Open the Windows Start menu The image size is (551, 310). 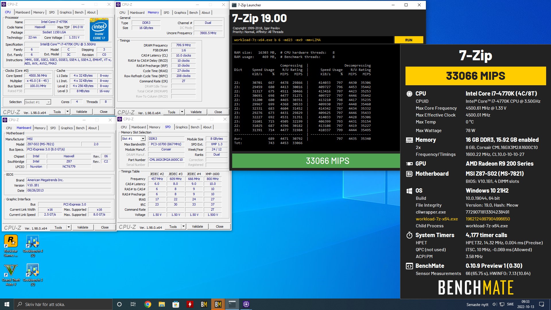pyautogui.click(x=7, y=304)
